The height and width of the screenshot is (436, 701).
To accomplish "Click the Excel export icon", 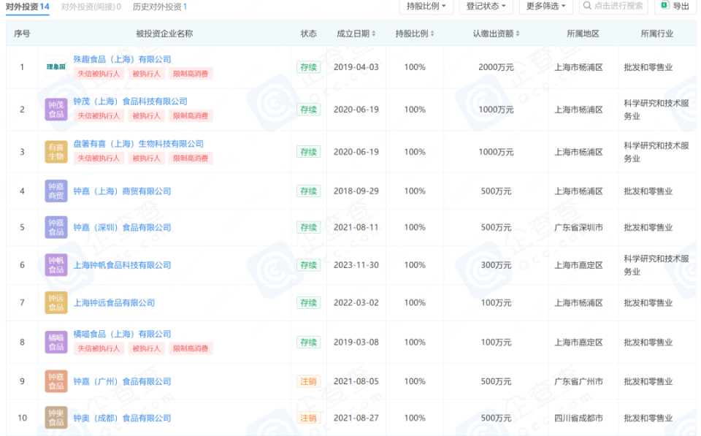I will click(664, 5).
